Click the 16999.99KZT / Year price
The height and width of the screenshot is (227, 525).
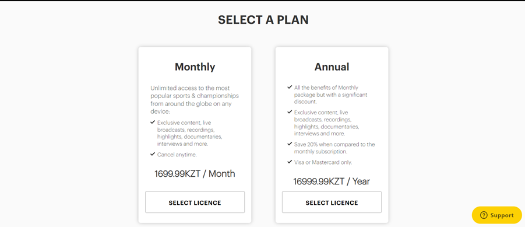332,181
